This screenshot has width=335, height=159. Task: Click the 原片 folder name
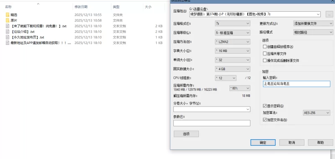click(x=14, y=20)
